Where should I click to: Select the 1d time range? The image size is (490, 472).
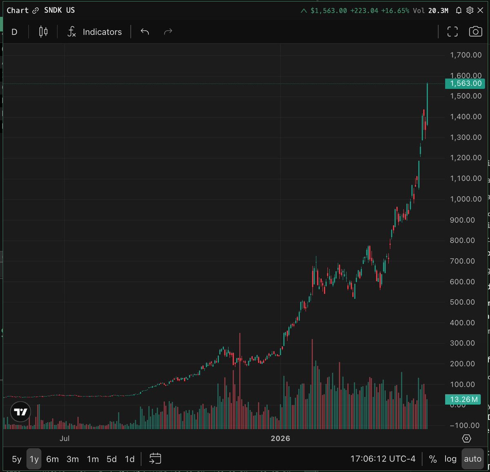click(129, 459)
